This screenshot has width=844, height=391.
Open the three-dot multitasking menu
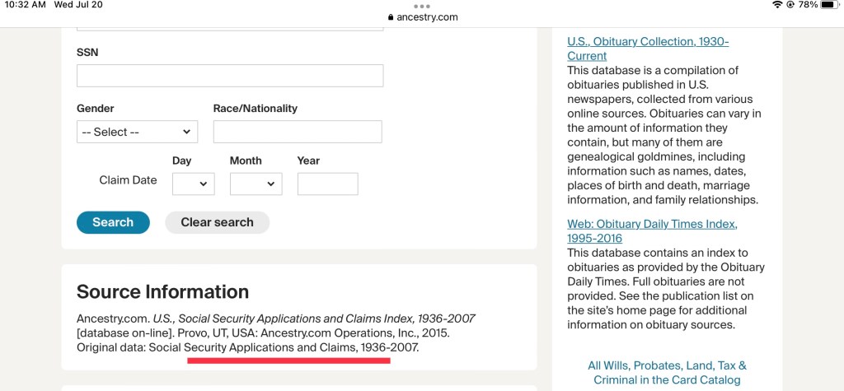coord(422,6)
